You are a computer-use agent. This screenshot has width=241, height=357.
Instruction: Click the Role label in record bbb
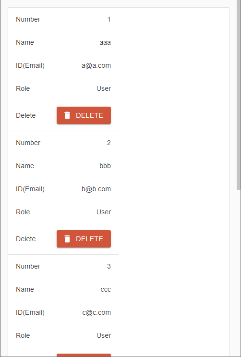tap(23, 212)
